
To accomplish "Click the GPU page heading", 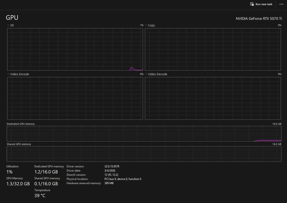I will (x=12, y=17).
